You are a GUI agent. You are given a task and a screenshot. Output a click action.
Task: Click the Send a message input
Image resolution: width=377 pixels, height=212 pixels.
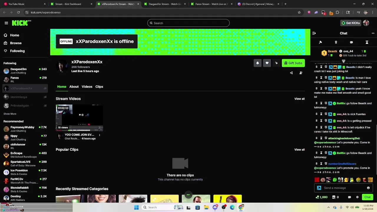point(344,188)
